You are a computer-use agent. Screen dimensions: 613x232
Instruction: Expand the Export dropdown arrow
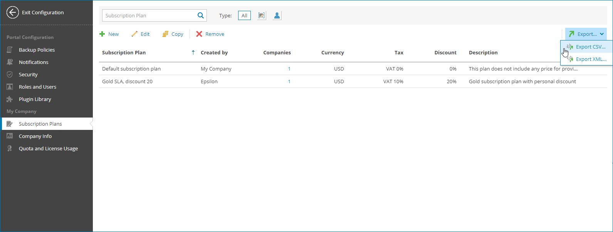[x=602, y=34]
